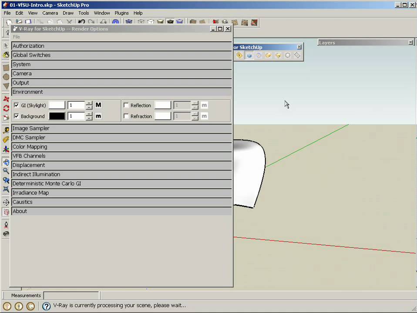This screenshot has height=313, width=417.
Task: Open the Render Options File menu
Action: (16, 37)
